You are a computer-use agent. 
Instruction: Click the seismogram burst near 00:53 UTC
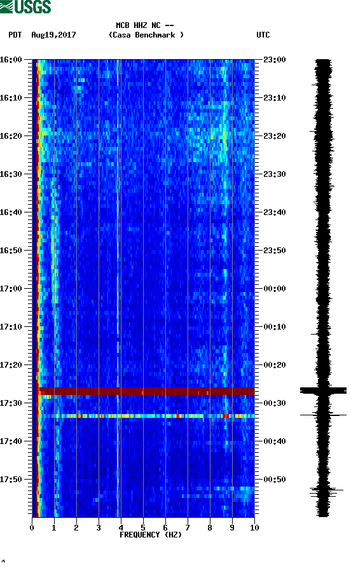[x=326, y=492]
